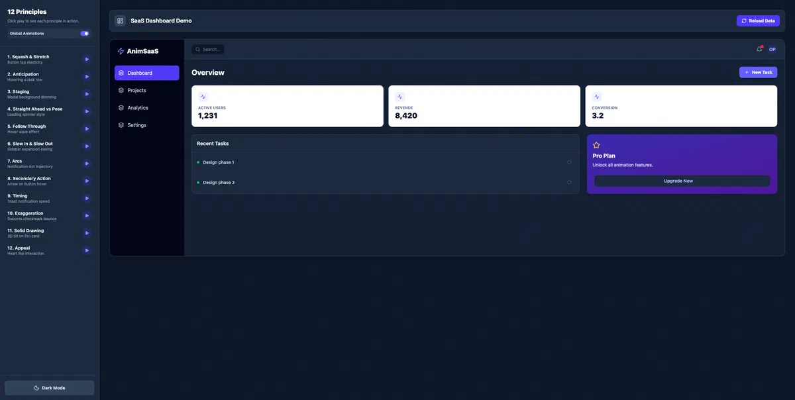Viewport: 795px width, 400px height.
Task: Click the Recent Tasks heading
Action: point(213,143)
